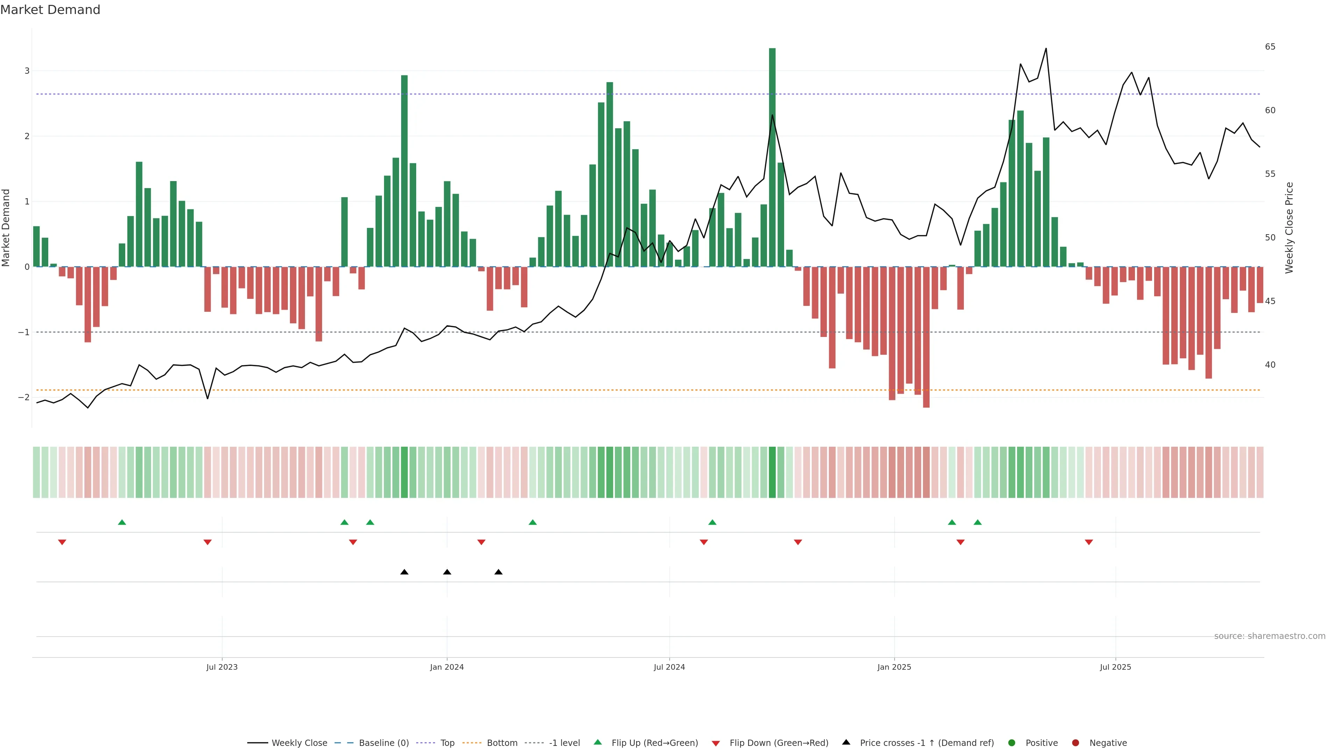This screenshot has width=1343, height=755.
Task: Open the source: sharemaestro.com link
Action: click(x=1270, y=636)
